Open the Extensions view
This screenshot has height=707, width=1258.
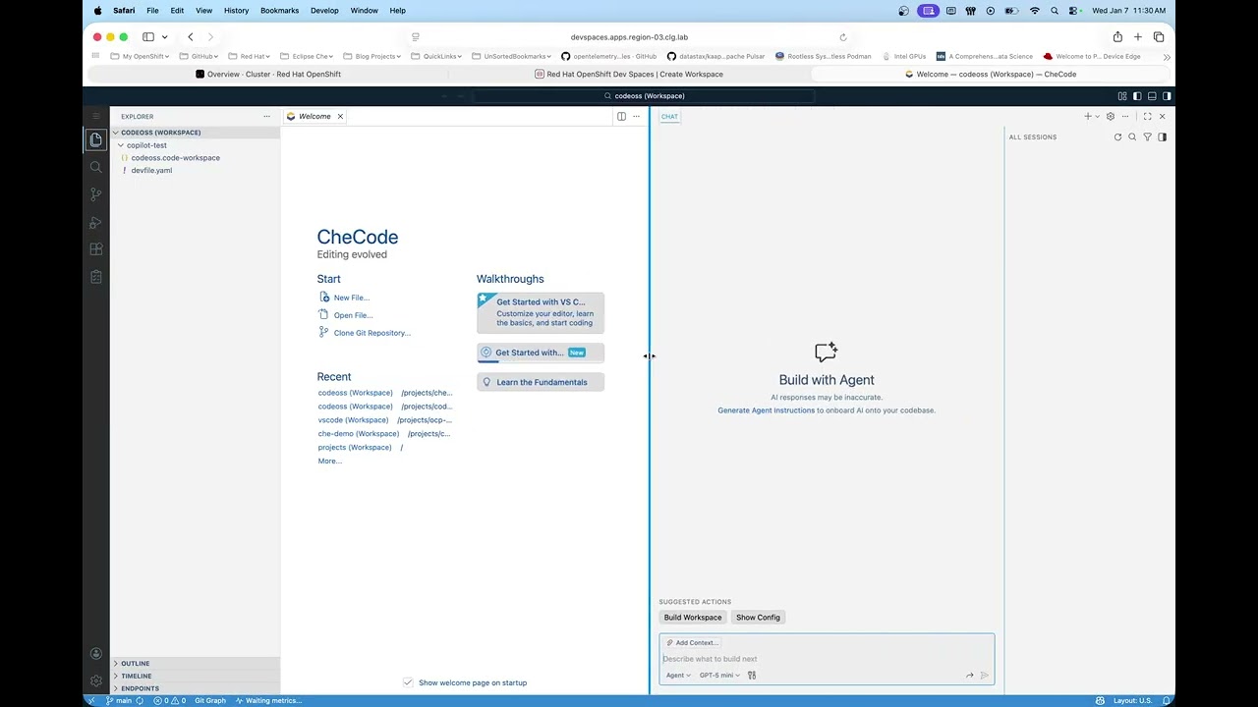click(x=95, y=249)
